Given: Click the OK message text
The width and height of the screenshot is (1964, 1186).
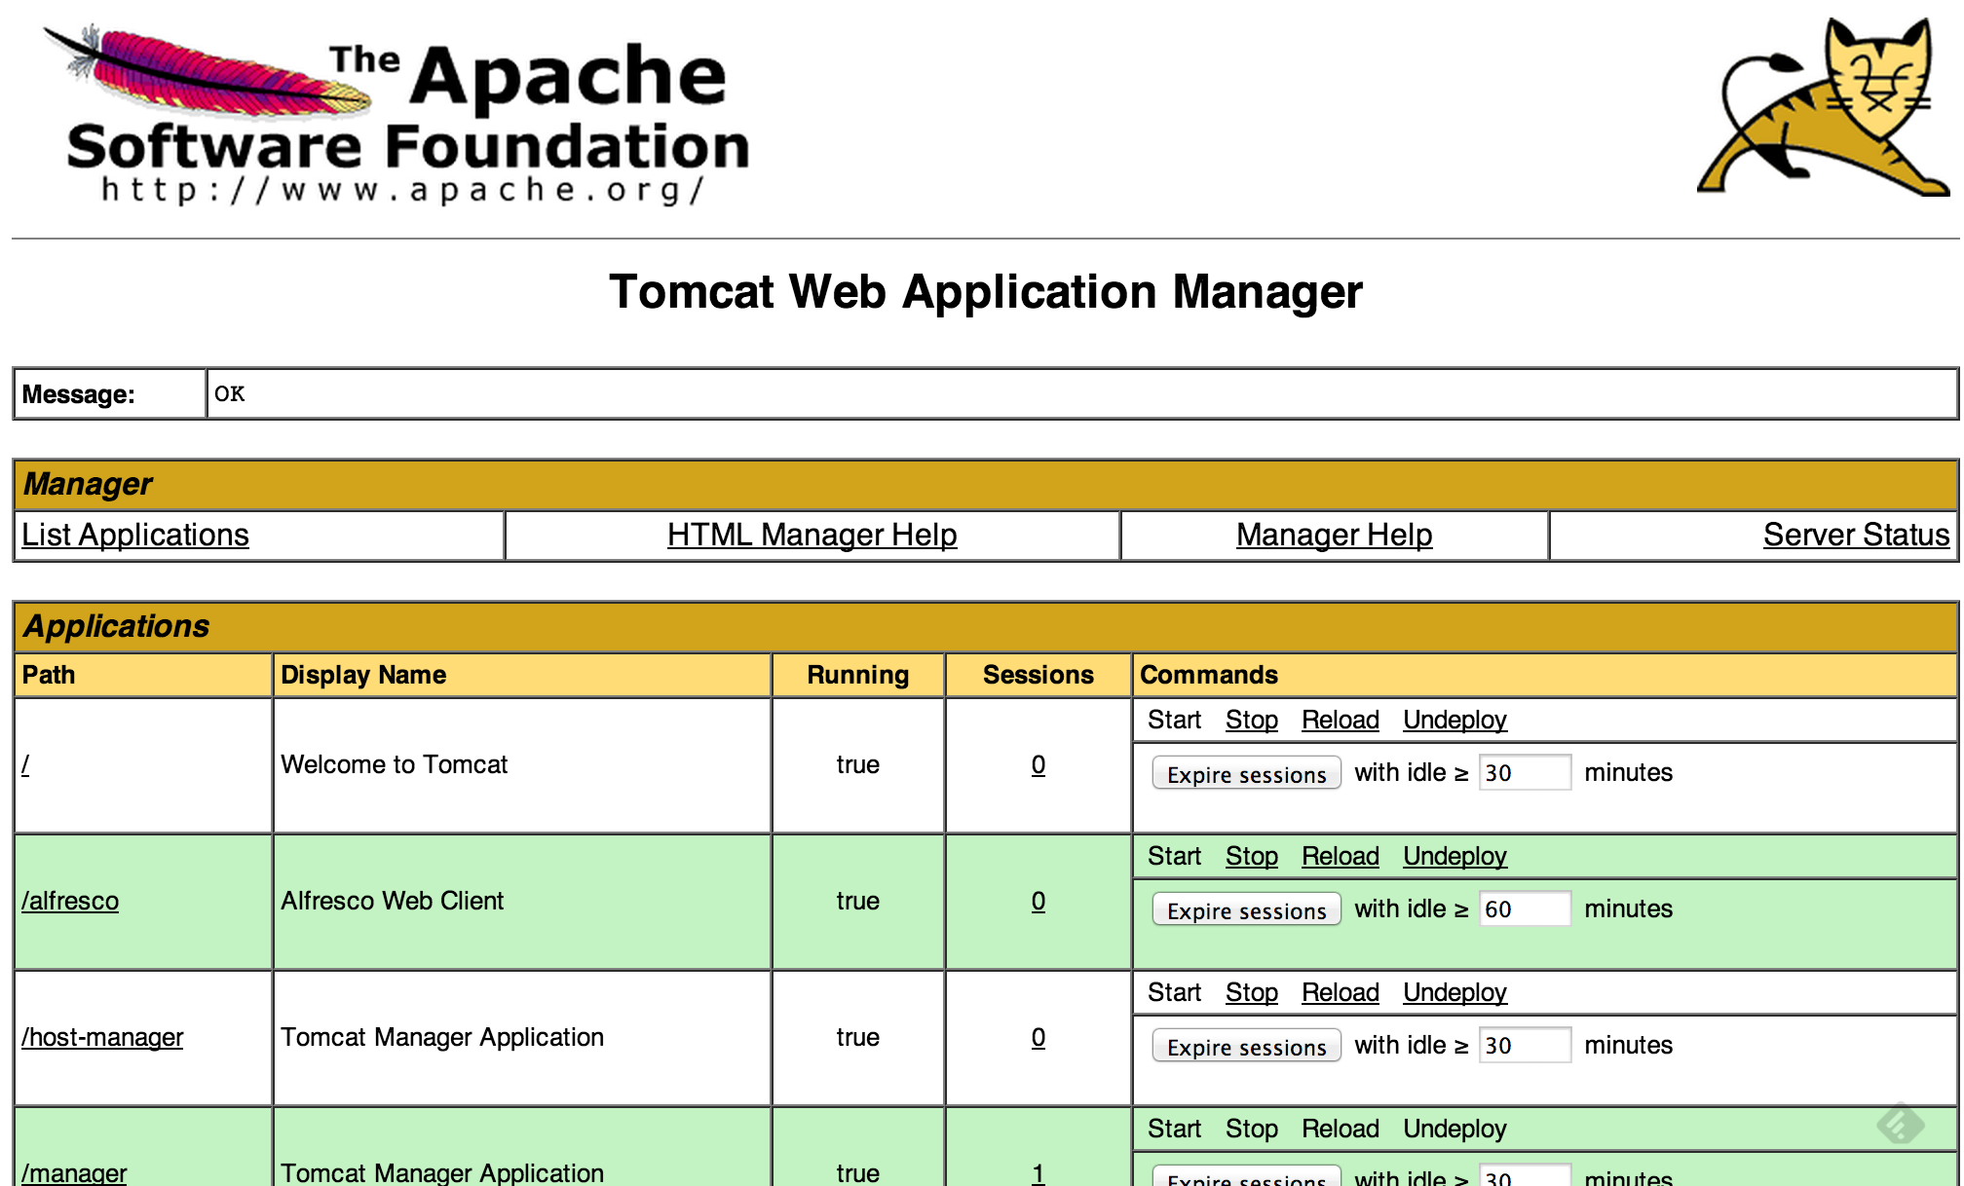Looking at the screenshot, I should [230, 393].
